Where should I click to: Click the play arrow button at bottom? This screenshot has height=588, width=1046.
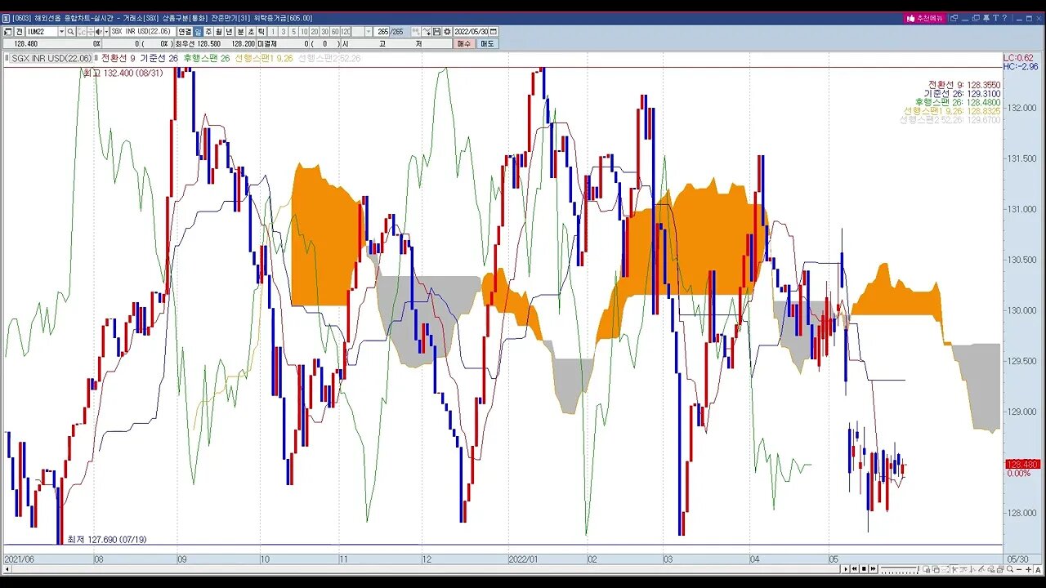[x=846, y=568]
